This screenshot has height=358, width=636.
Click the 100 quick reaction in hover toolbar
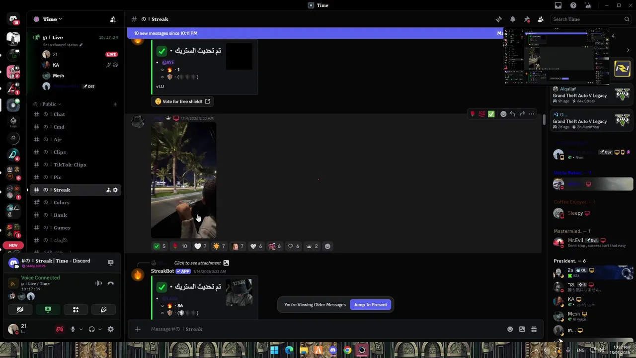[482, 114]
